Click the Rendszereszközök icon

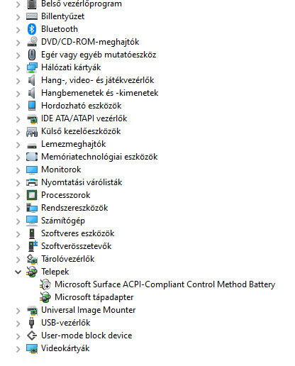click(x=32, y=208)
